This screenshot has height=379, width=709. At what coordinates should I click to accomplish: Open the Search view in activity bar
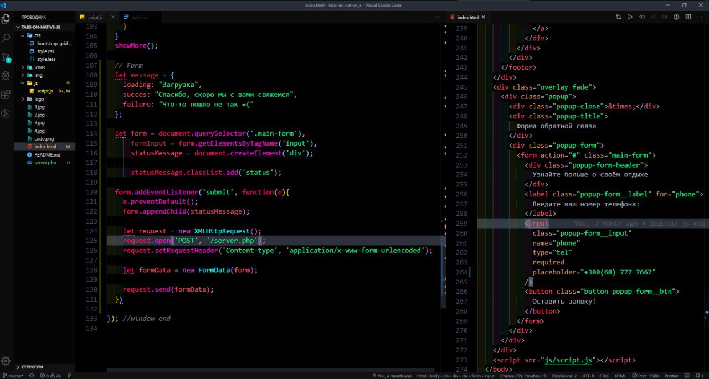[6, 38]
